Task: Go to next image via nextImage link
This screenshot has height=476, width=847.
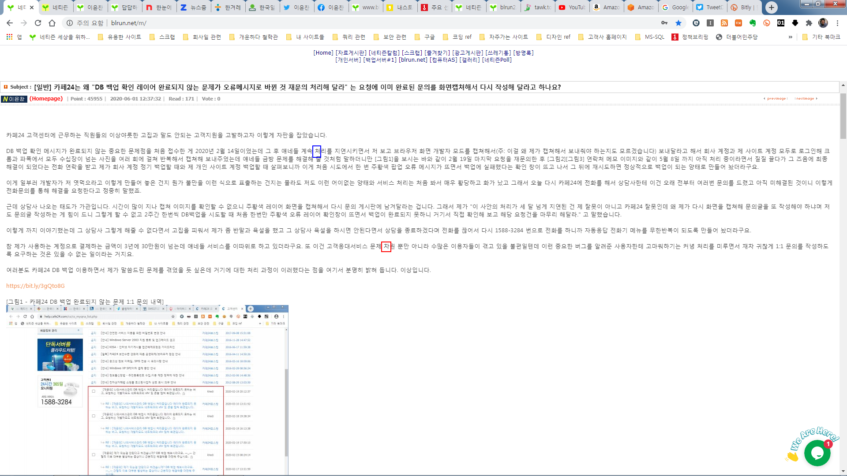Action: tap(806, 99)
